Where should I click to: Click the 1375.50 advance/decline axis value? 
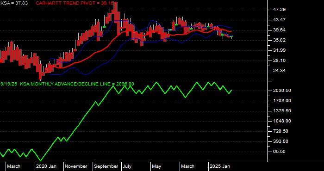281,111
